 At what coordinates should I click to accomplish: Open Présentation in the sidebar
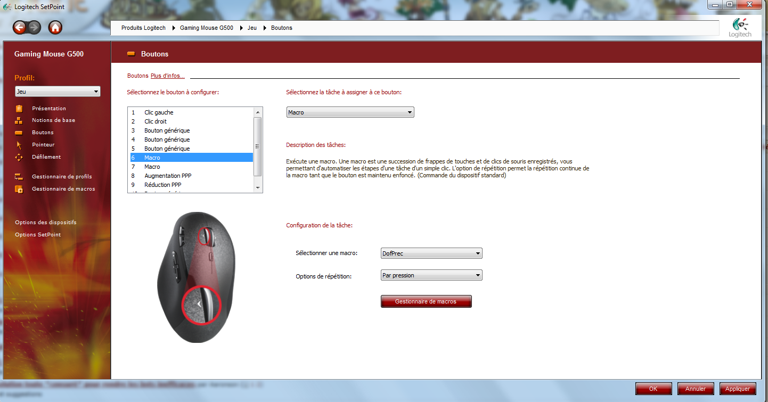pyautogui.click(x=49, y=108)
